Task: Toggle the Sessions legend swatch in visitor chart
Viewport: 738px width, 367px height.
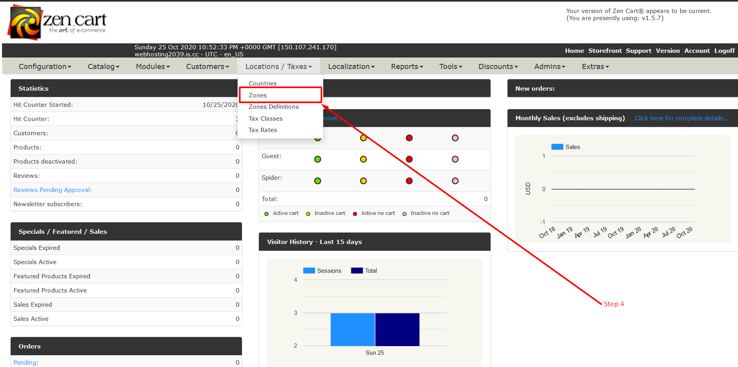Action: coord(309,271)
